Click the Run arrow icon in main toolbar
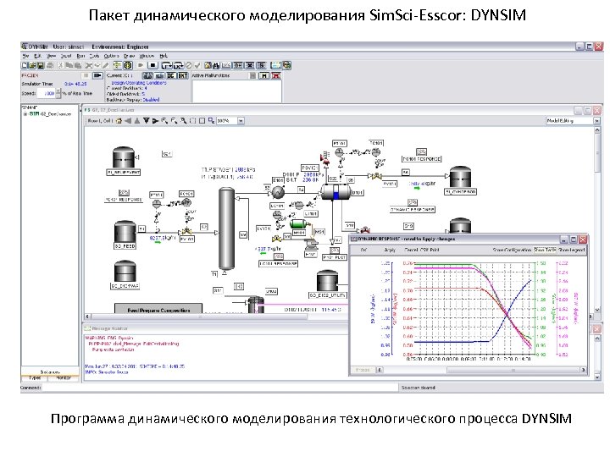This screenshot has height=457, width=610. pyautogui.click(x=140, y=65)
